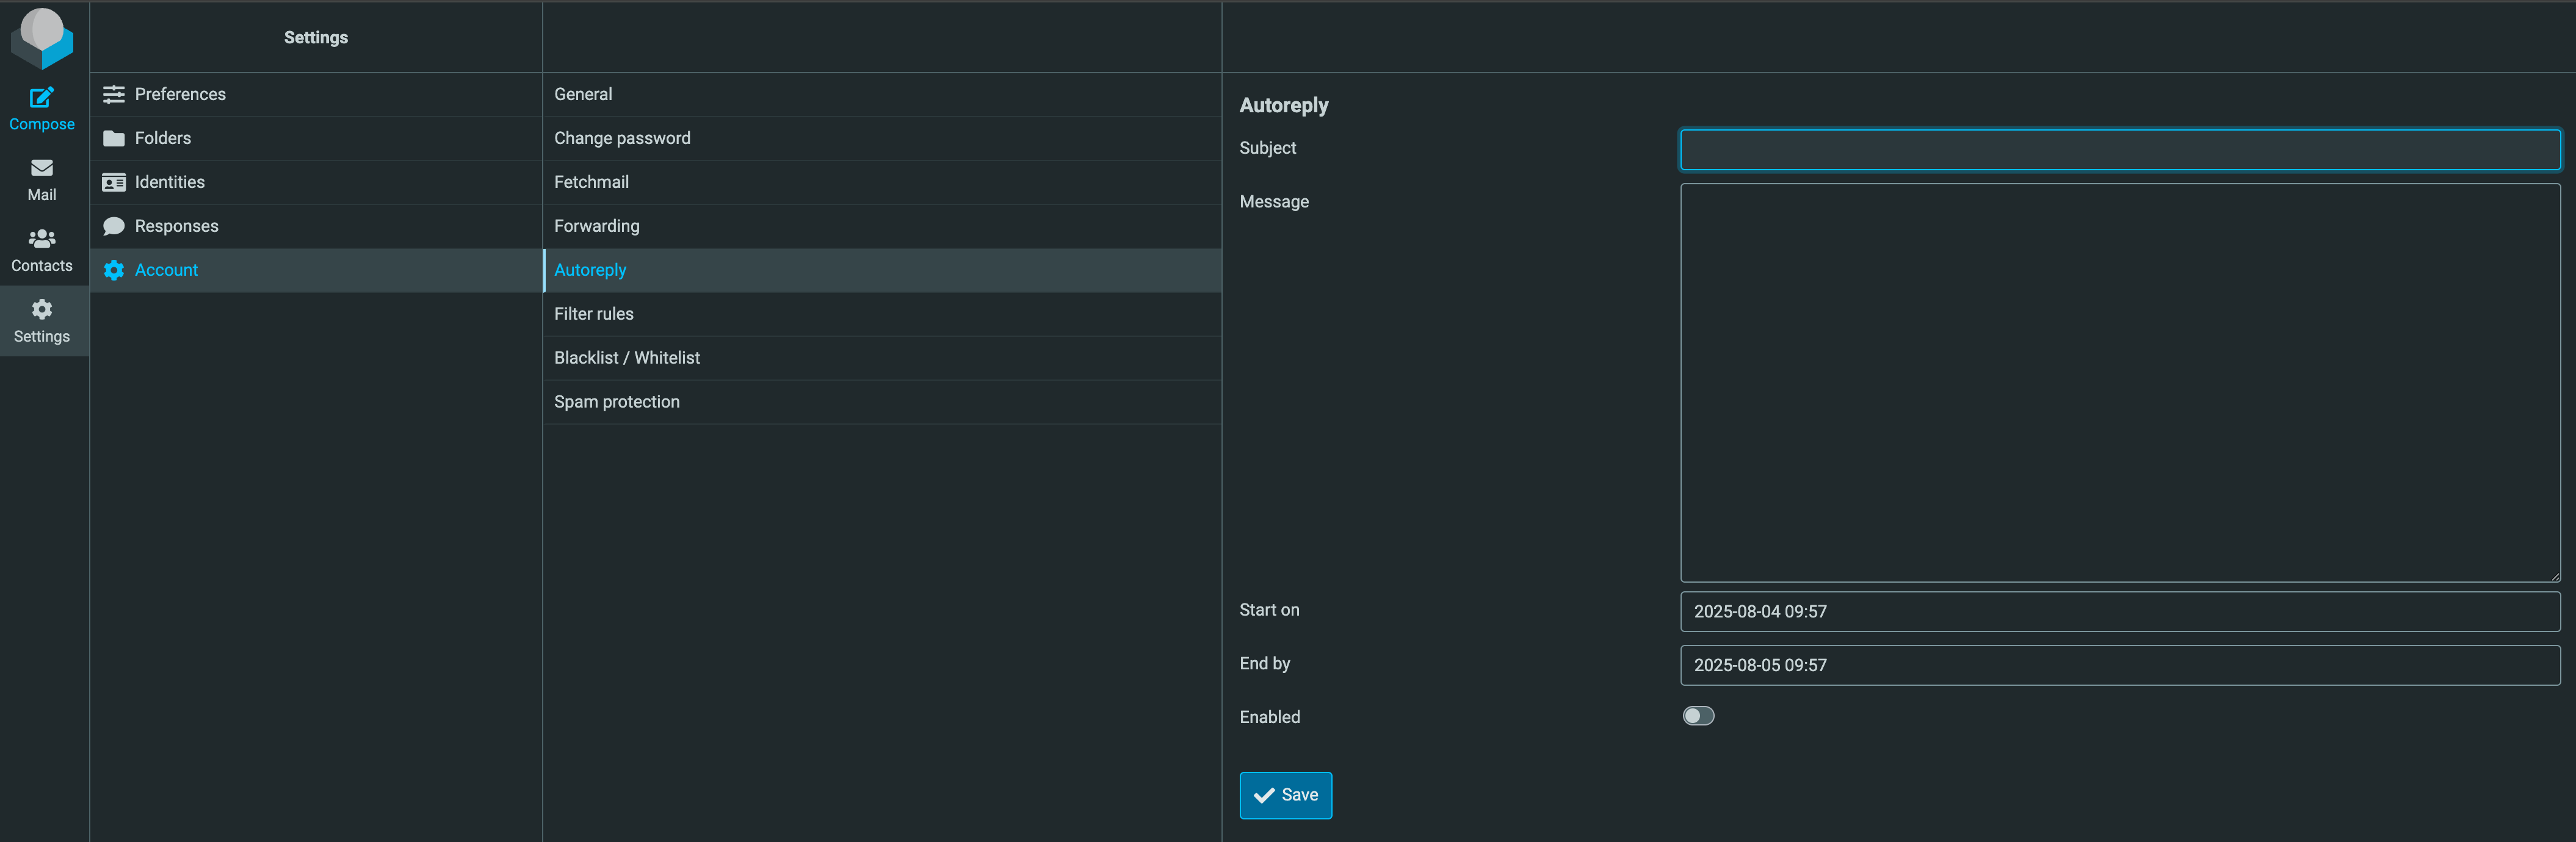Image resolution: width=2576 pixels, height=842 pixels.
Task: Focus the Subject input field
Action: 2119,150
